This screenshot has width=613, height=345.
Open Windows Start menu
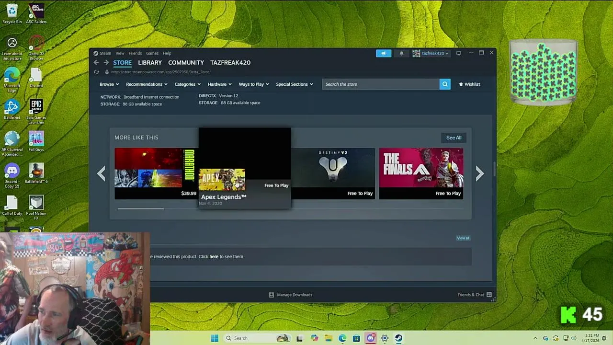(215, 338)
